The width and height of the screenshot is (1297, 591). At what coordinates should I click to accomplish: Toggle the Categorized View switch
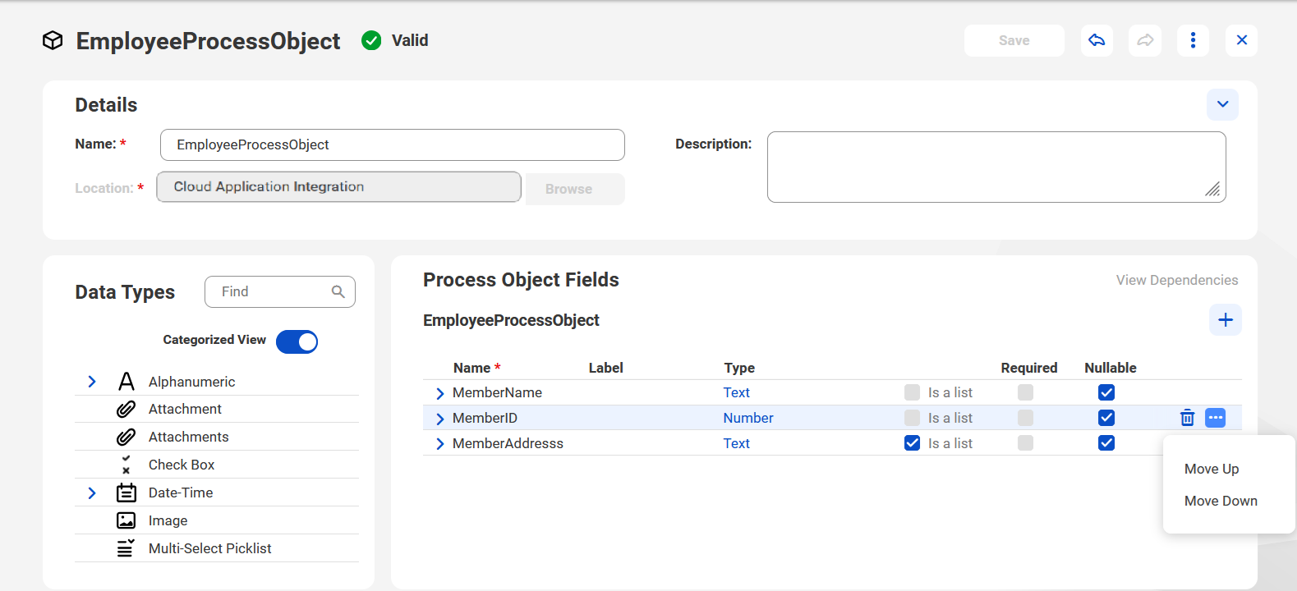pyautogui.click(x=297, y=341)
